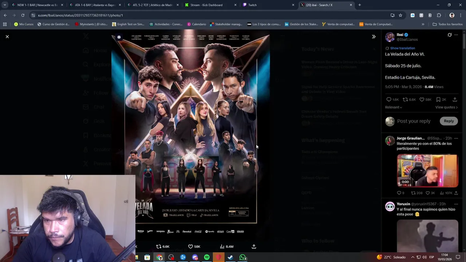466x262 pixels.
Task: Play Jorge Graulian's video thumbnail
Action: tap(427, 171)
